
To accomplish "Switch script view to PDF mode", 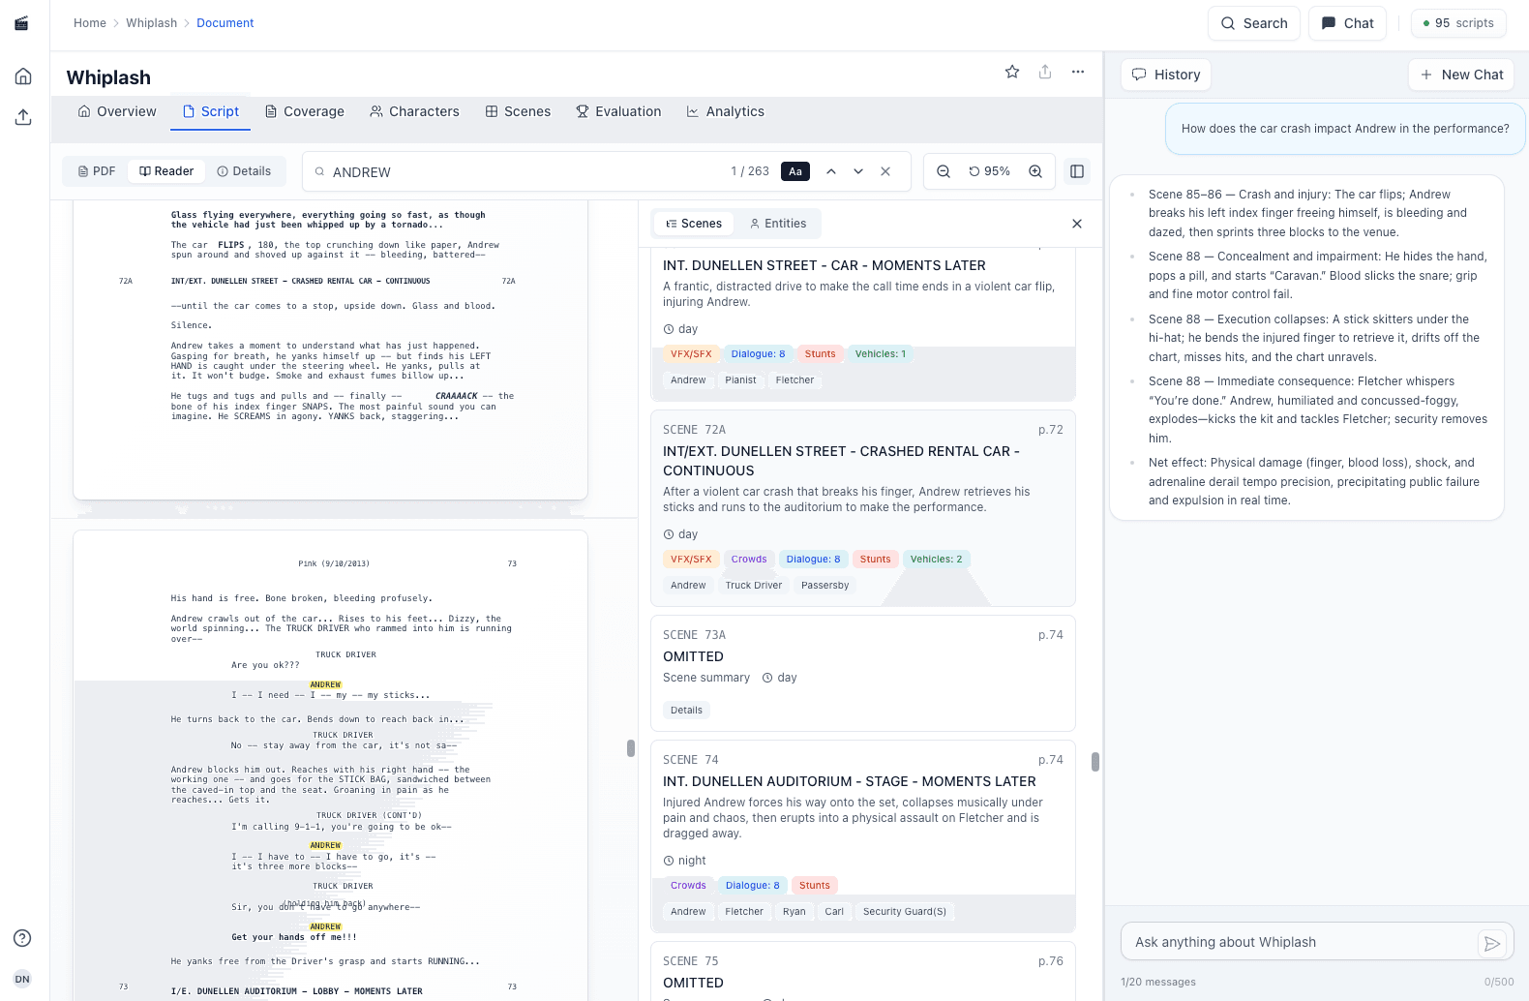I will click(97, 171).
